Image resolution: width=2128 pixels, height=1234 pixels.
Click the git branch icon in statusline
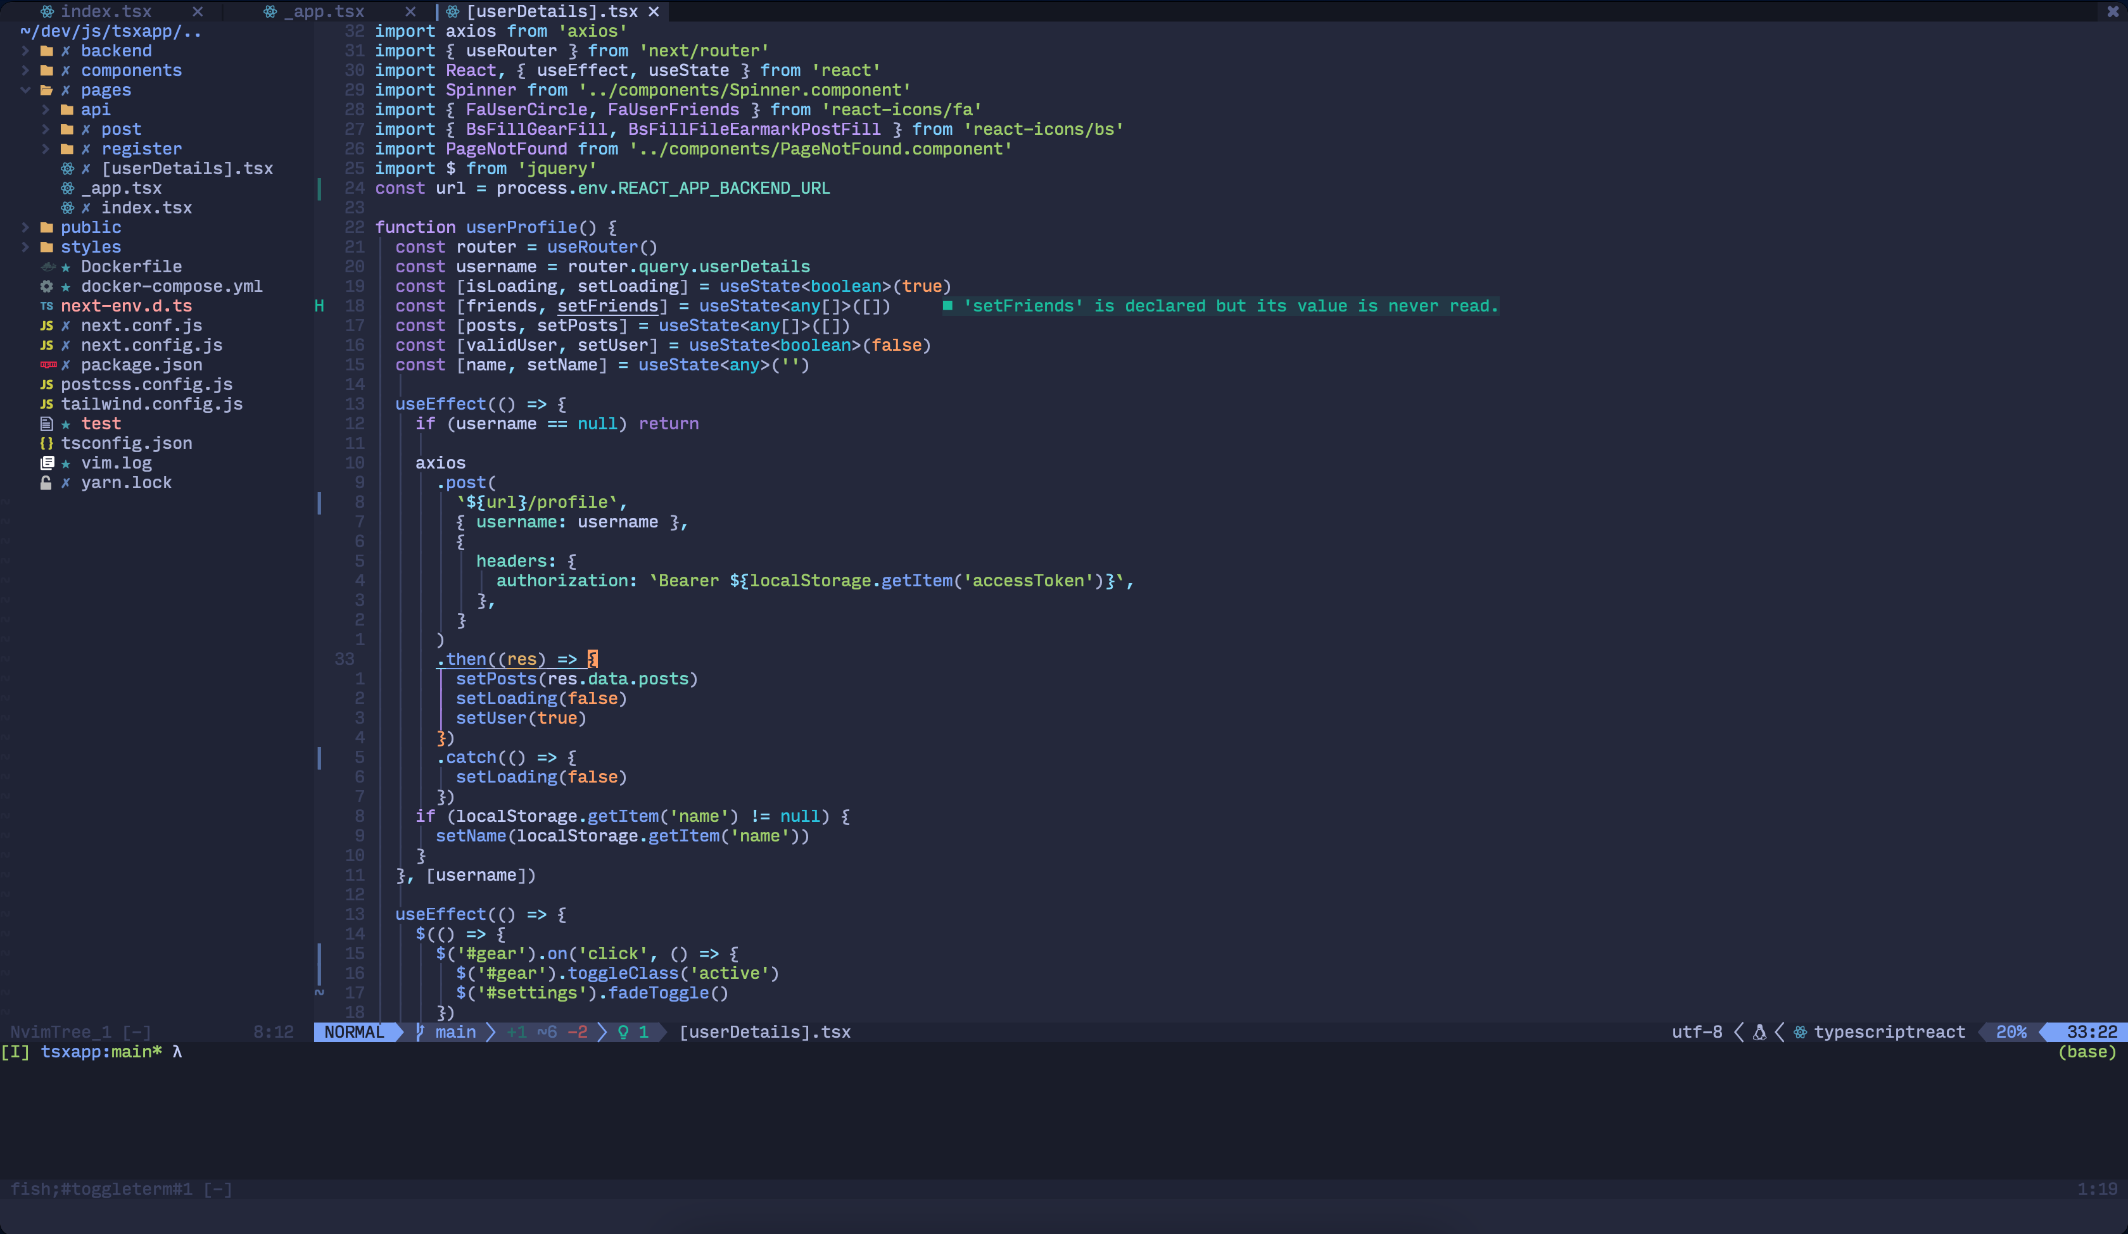click(420, 1031)
